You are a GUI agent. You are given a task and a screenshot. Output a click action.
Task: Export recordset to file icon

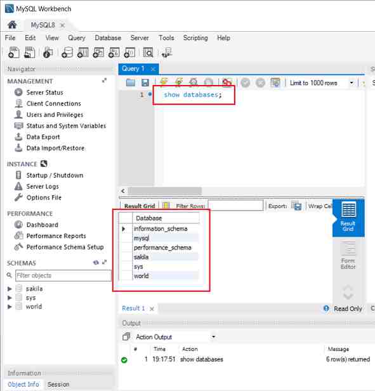297,206
